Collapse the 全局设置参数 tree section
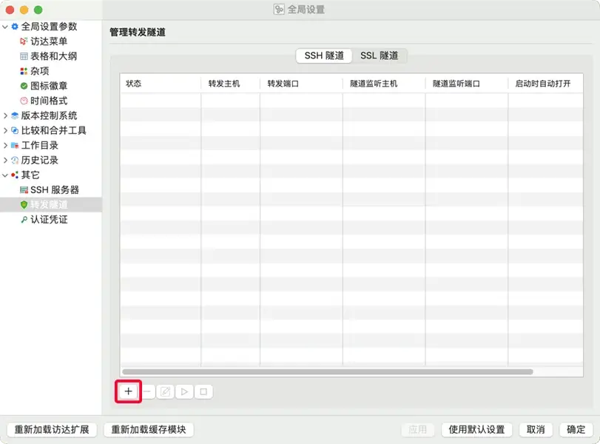Viewport: 600px width, 444px height. click(6, 27)
